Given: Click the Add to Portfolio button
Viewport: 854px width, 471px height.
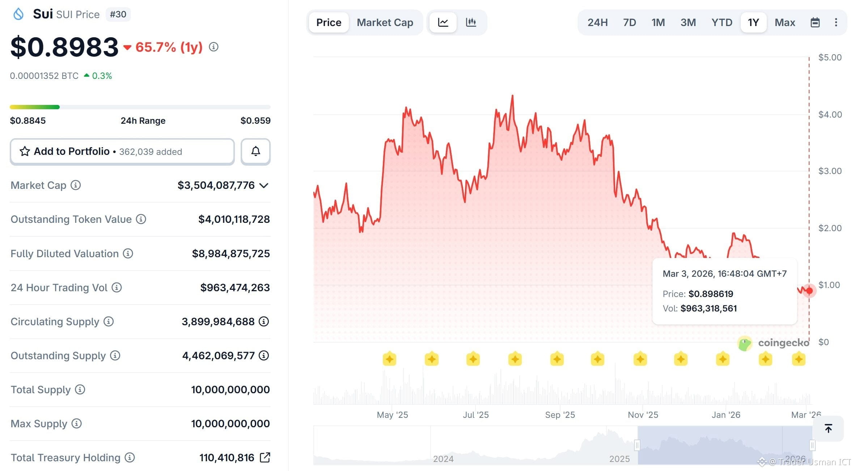Looking at the screenshot, I should [x=122, y=152].
